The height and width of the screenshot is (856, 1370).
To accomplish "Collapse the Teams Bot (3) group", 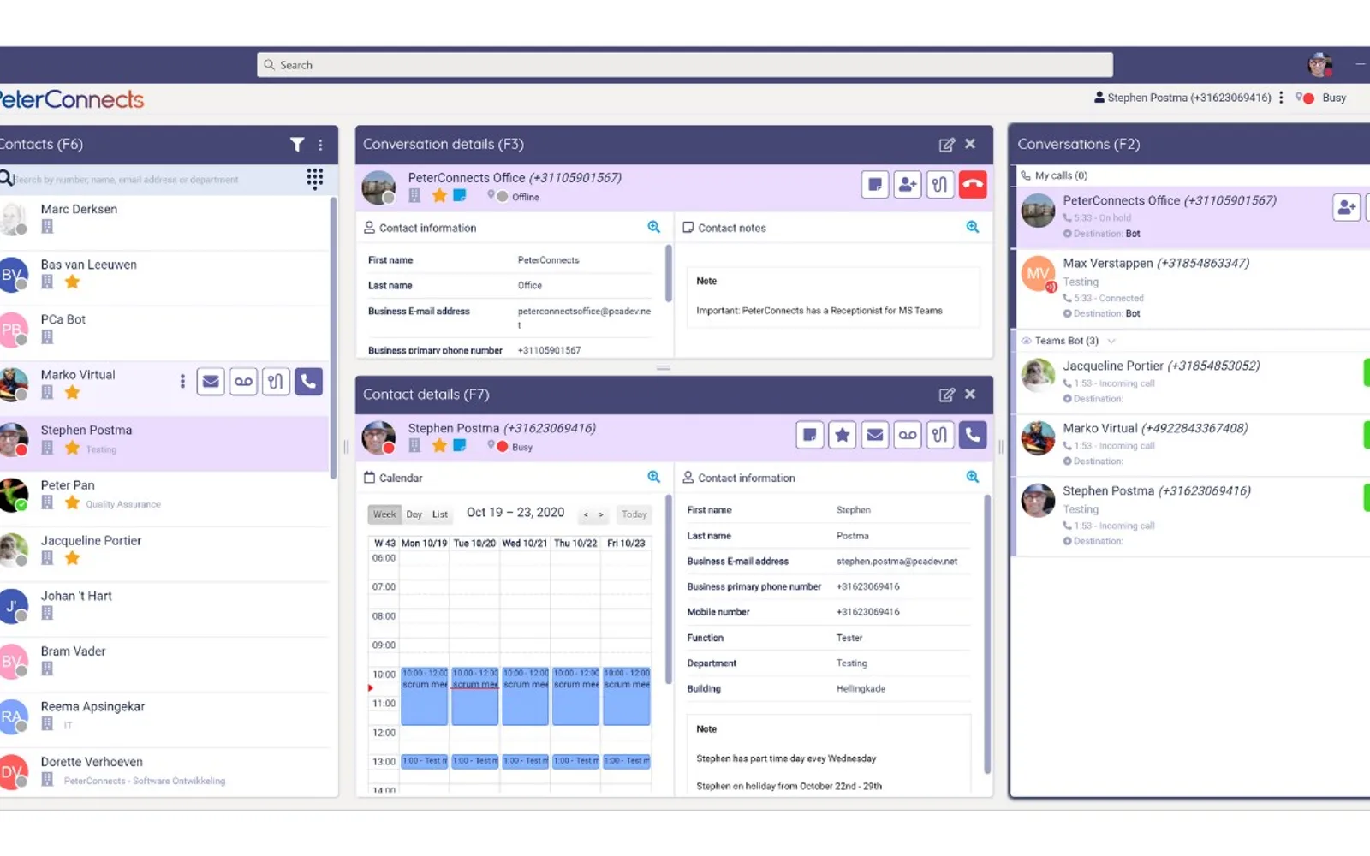I will tap(1111, 341).
